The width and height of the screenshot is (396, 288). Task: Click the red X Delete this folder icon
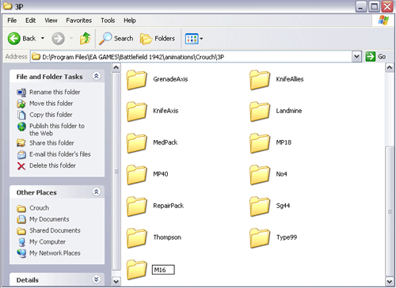pos(21,166)
